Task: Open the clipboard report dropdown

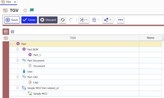Action: point(96,20)
